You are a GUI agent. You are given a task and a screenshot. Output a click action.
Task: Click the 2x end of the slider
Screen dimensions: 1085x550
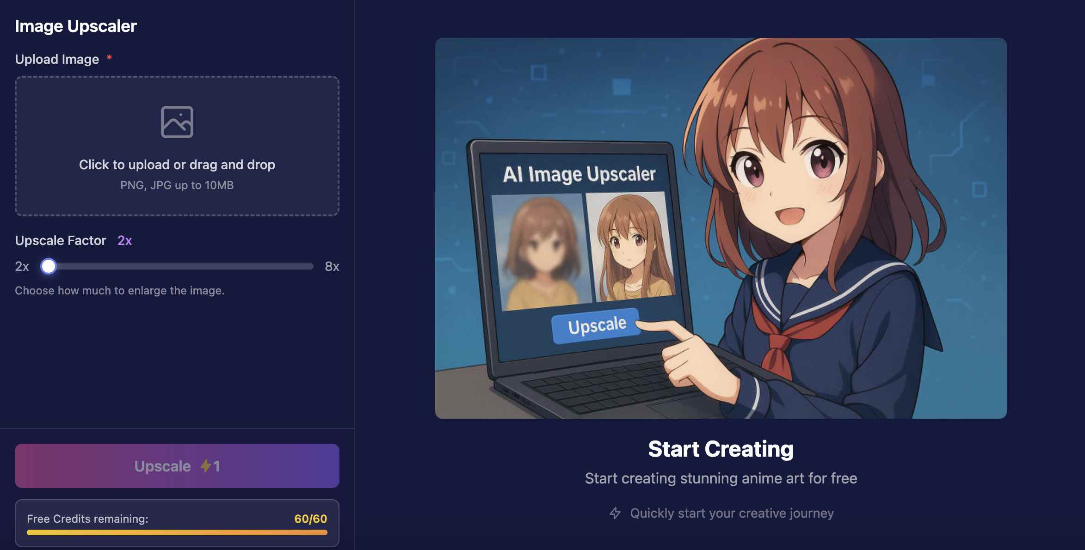pos(22,266)
